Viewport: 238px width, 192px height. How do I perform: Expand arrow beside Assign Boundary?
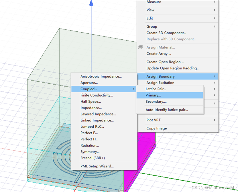click(x=214, y=77)
